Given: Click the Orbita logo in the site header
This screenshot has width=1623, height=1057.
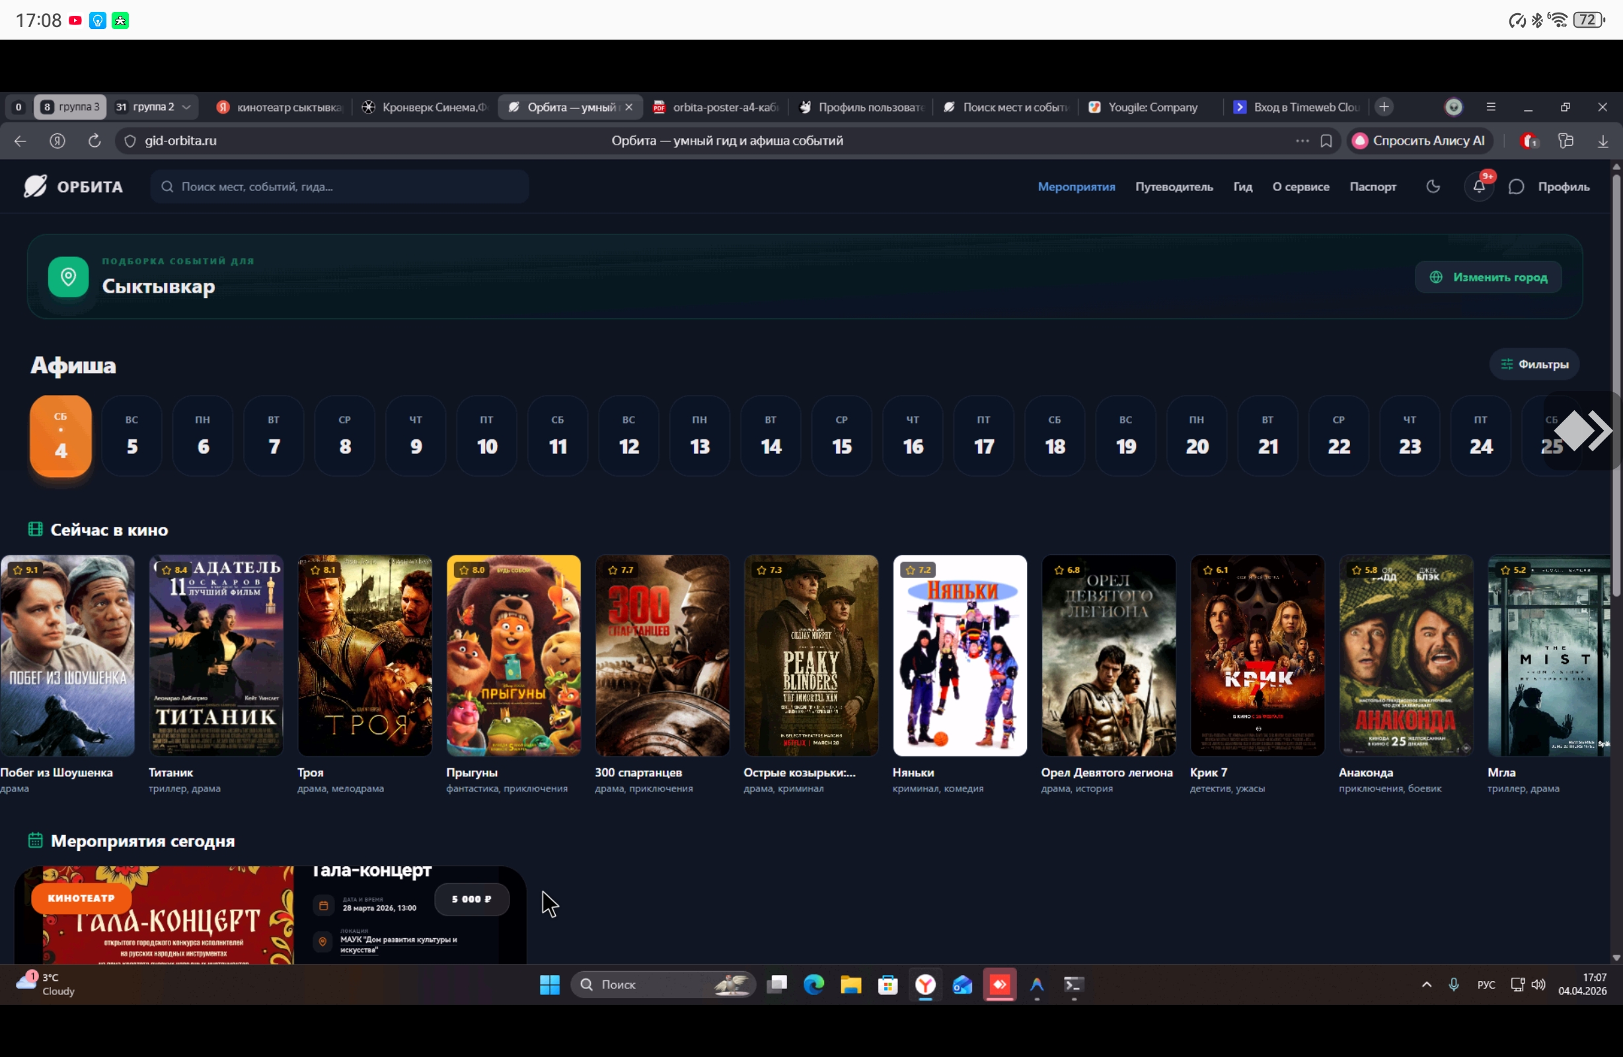Looking at the screenshot, I should (73, 186).
